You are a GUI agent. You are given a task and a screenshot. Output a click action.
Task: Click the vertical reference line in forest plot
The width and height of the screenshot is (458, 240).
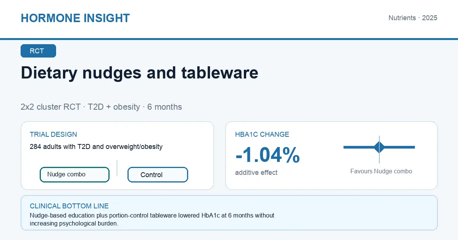point(379,149)
